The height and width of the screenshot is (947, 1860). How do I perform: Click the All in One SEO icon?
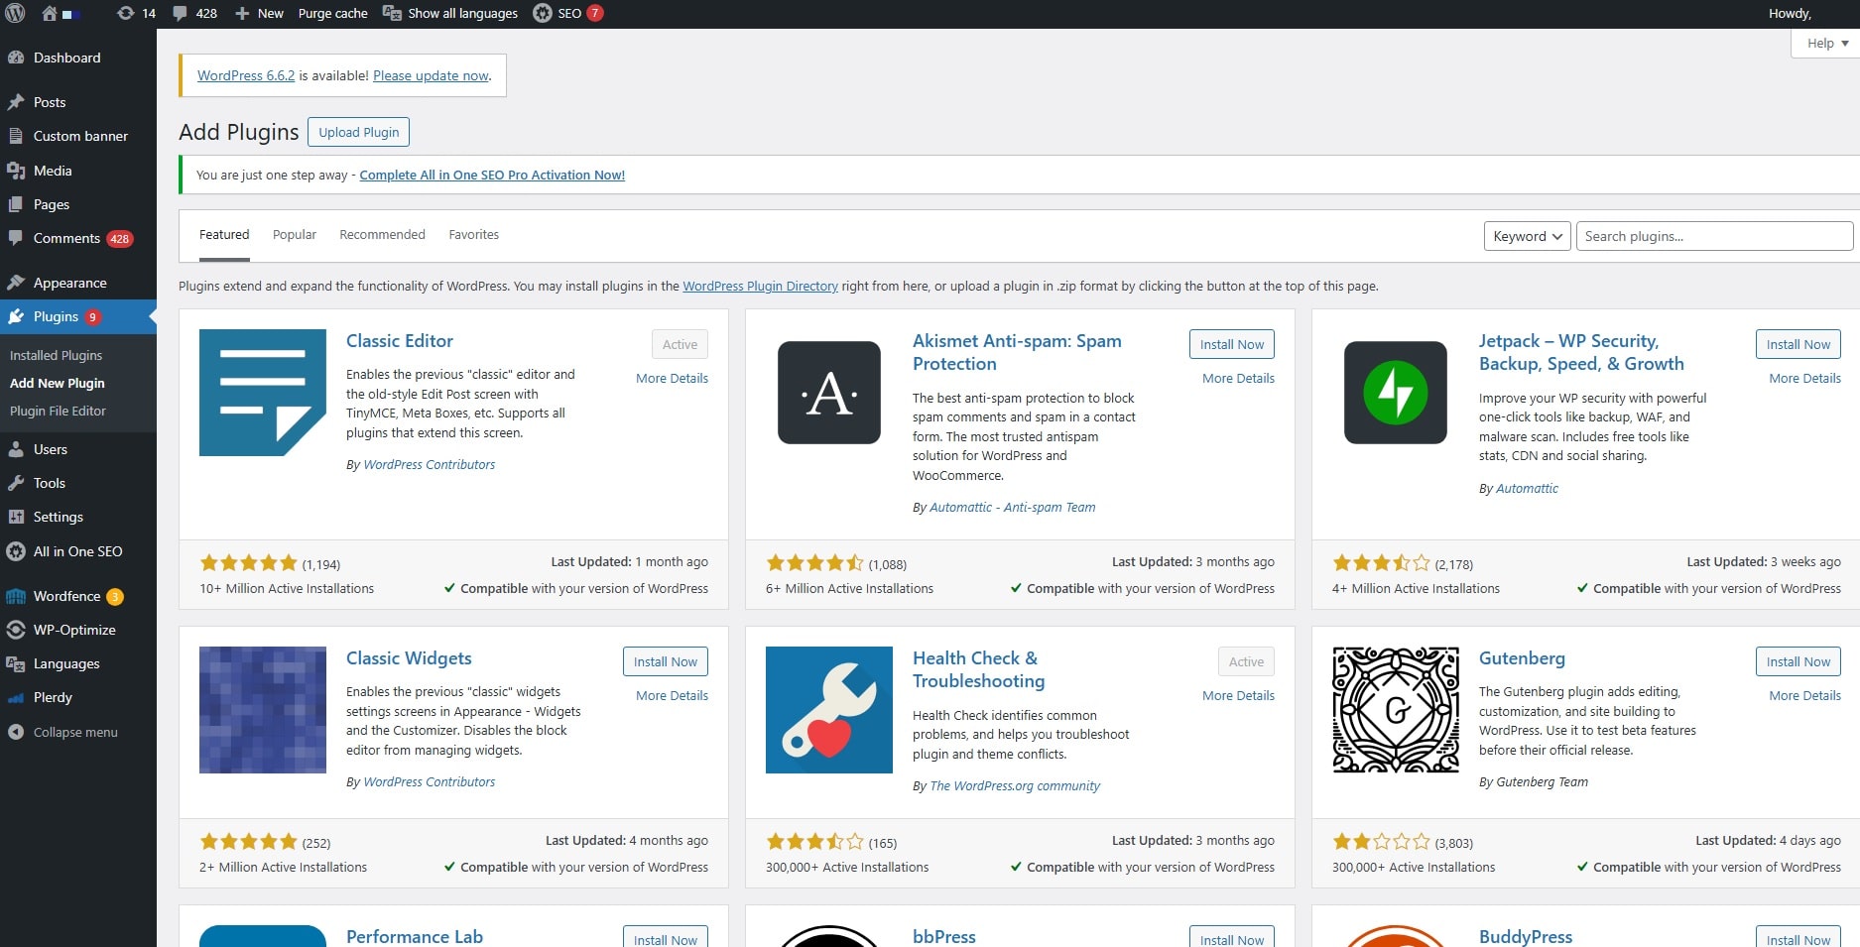click(x=16, y=551)
